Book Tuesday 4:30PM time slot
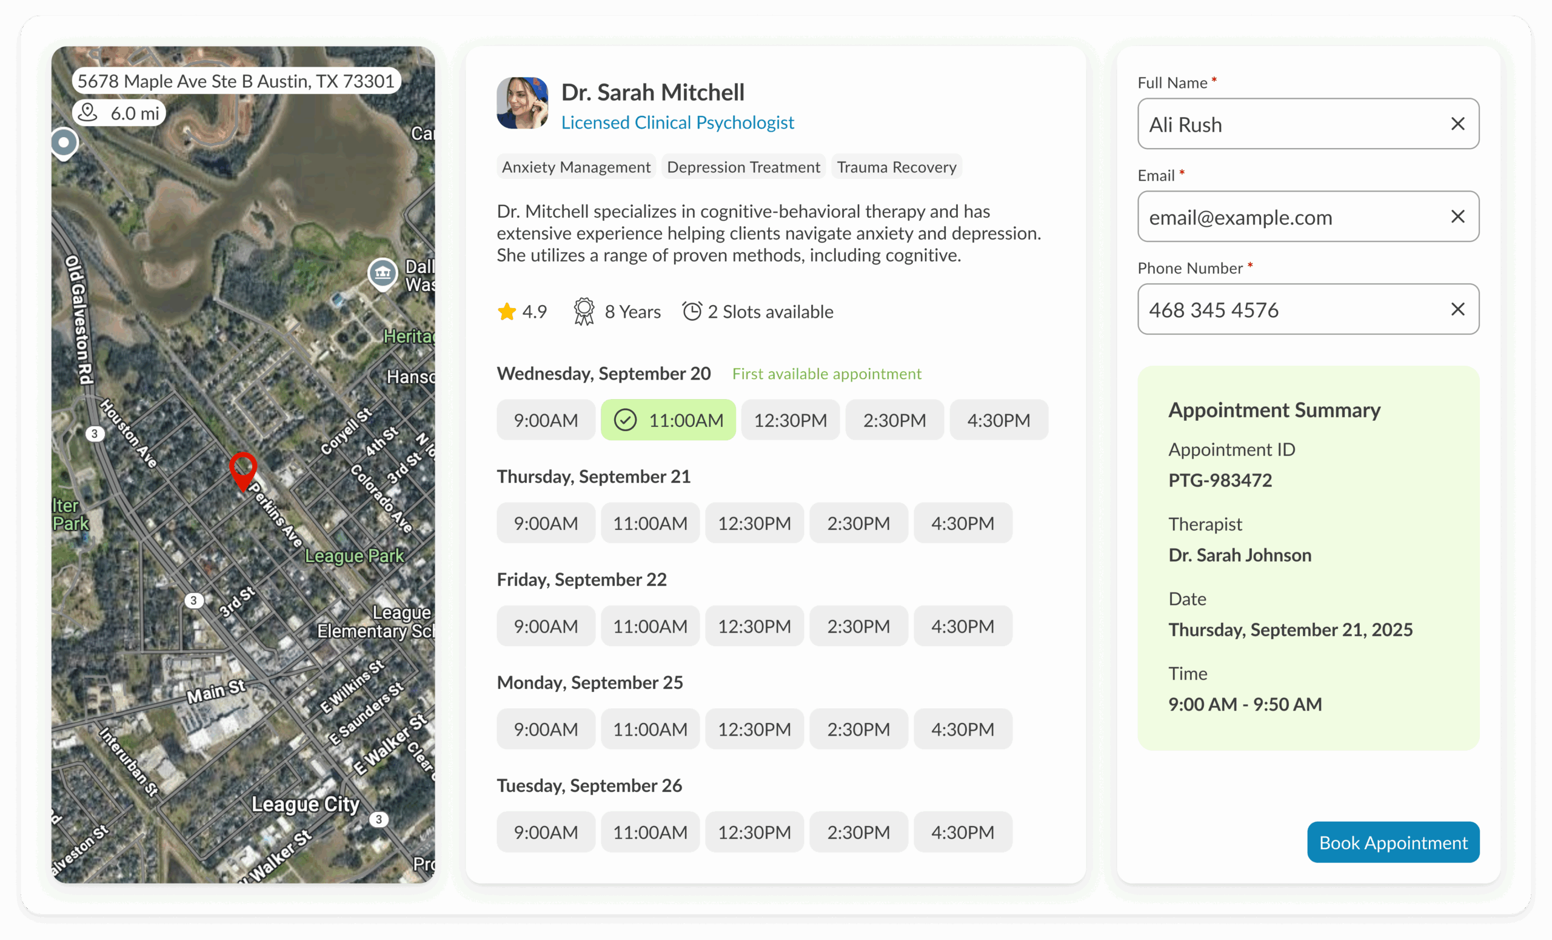 coord(963,831)
